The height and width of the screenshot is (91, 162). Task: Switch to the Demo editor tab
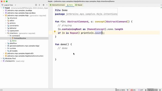[x=70, y=5]
